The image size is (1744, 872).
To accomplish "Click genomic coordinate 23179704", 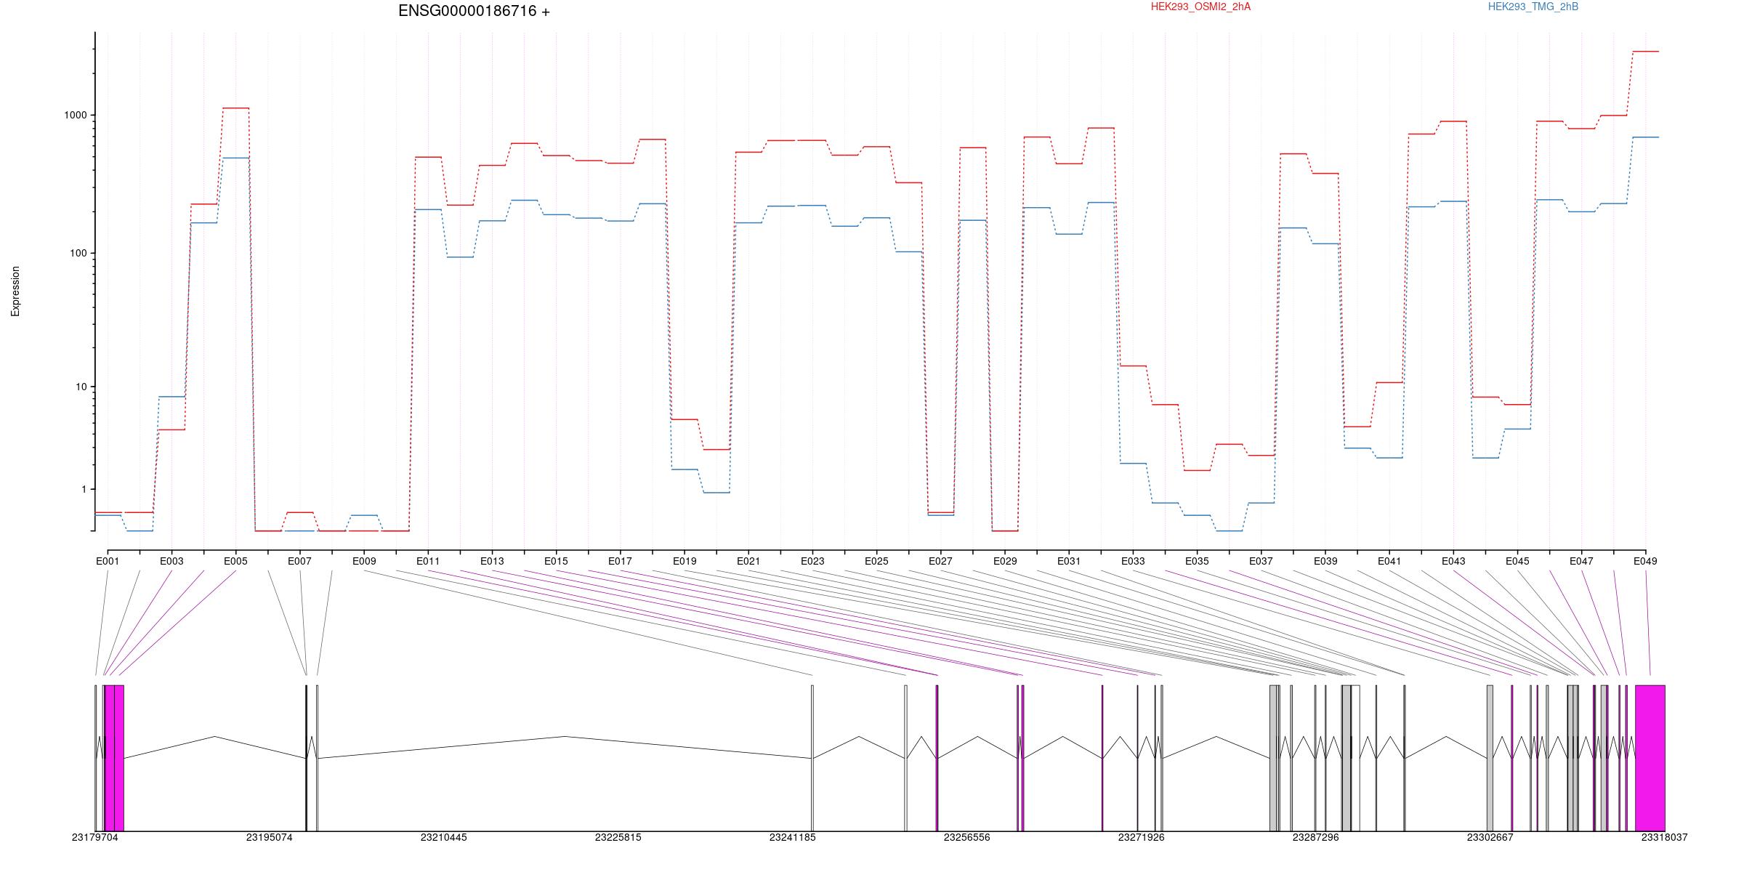I will click(95, 837).
